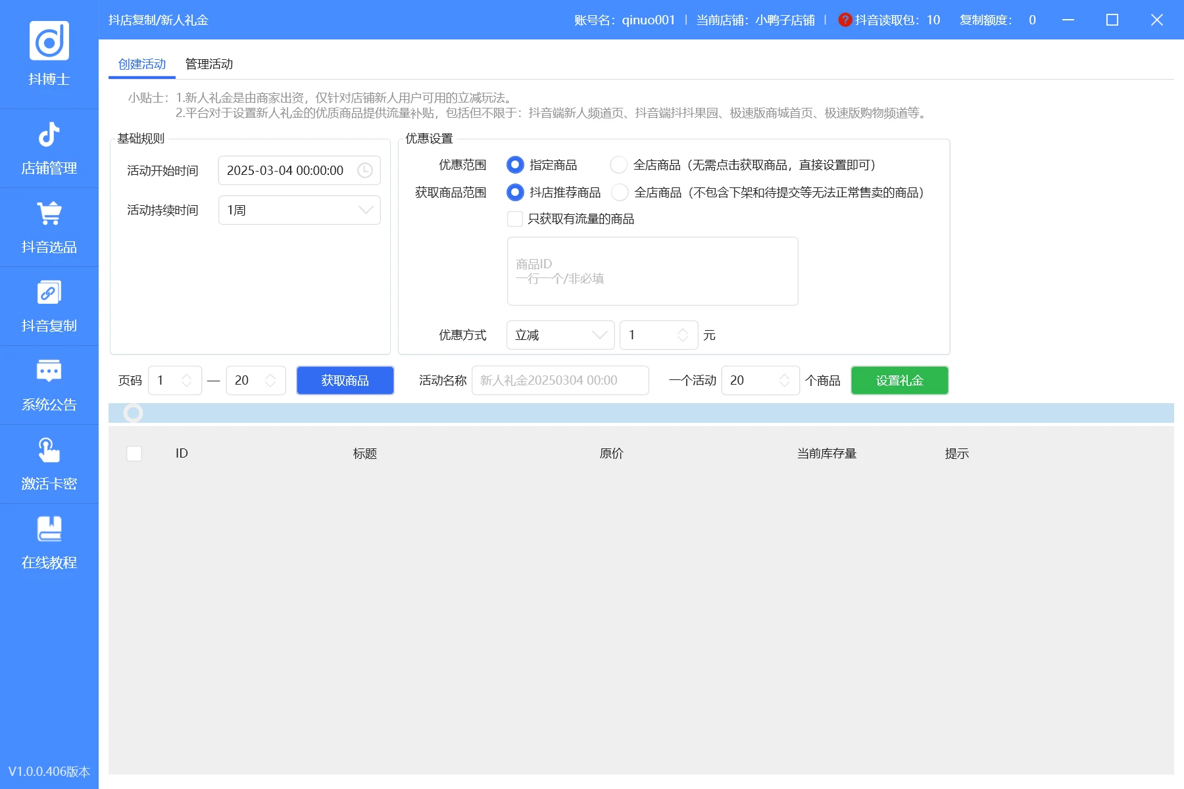The image size is (1184, 789).
Task: Click the progress bar circle indicator
Action: (x=134, y=413)
